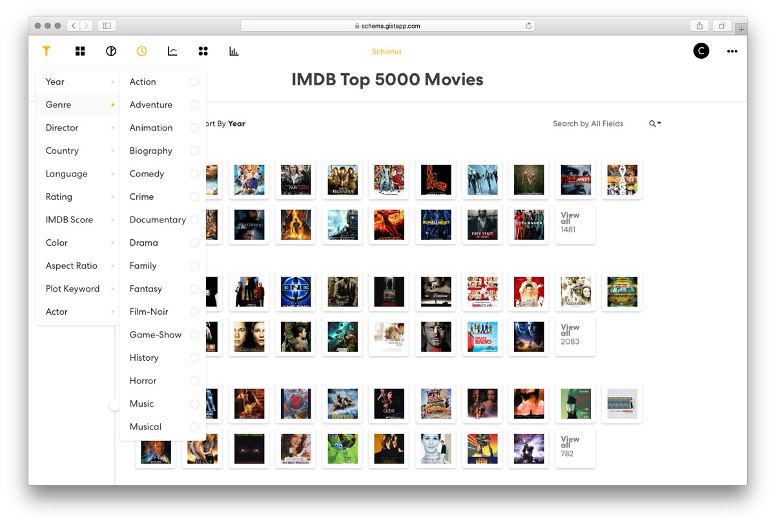The image size is (775, 525).
Task: Open the Love Actually movie thumbnail
Action: pyautogui.click(x=482, y=292)
